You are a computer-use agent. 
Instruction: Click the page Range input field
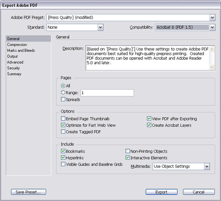click(x=107, y=93)
